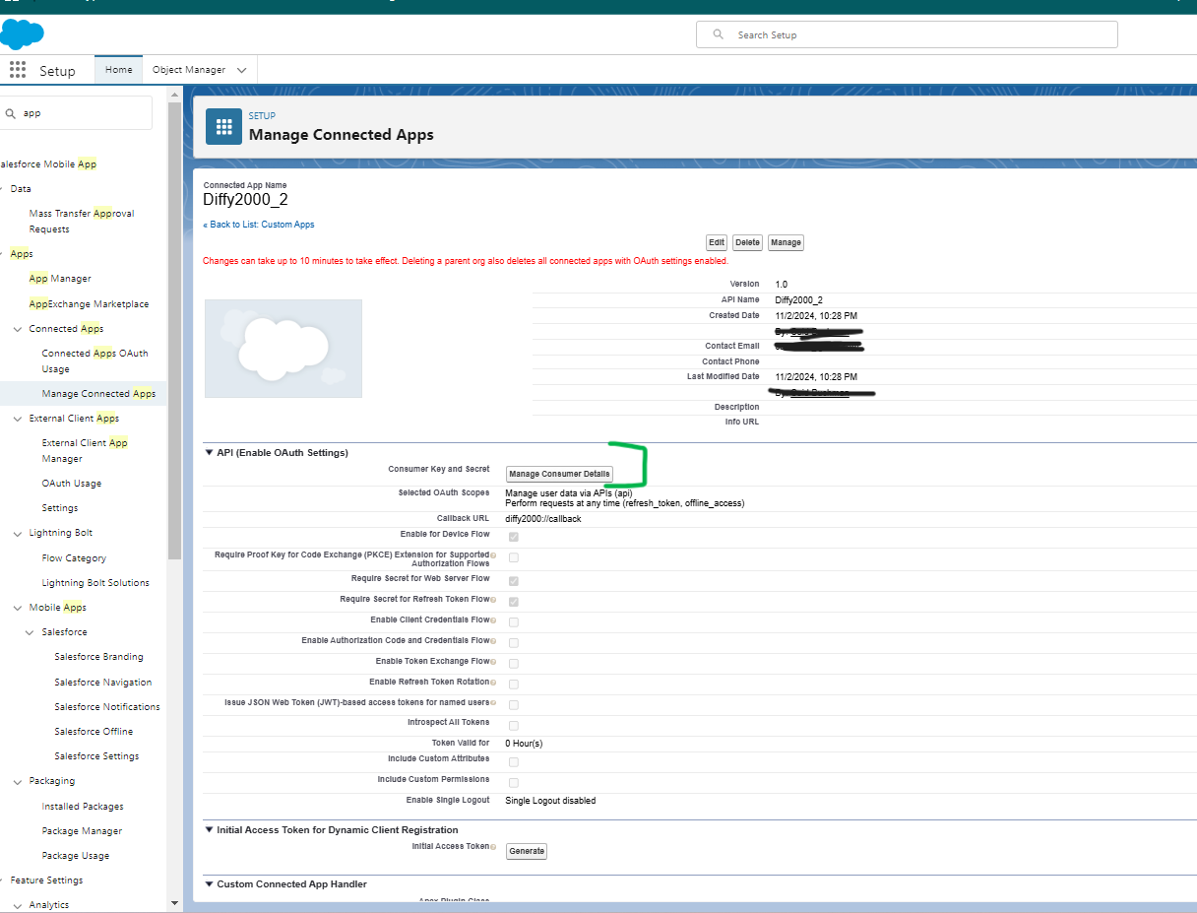This screenshot has width=1197, height=913.
Task: Open App Manager in the sidebar
Action: tap(60, 279)
